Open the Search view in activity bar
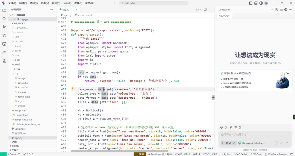This screenshot has height=156, width=295. [4, 19]
